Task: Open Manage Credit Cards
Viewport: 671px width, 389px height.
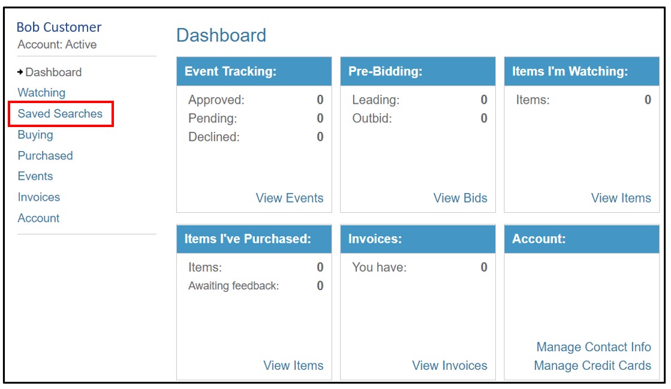Action: pos(592,366)
